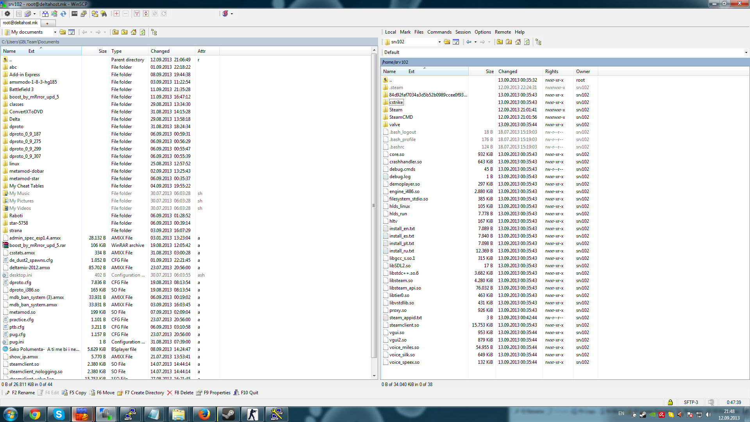Expand queue options dropdown arrow in toolbar
The width and height of the screenshot is (750, 422).
[x=34, y=14]
